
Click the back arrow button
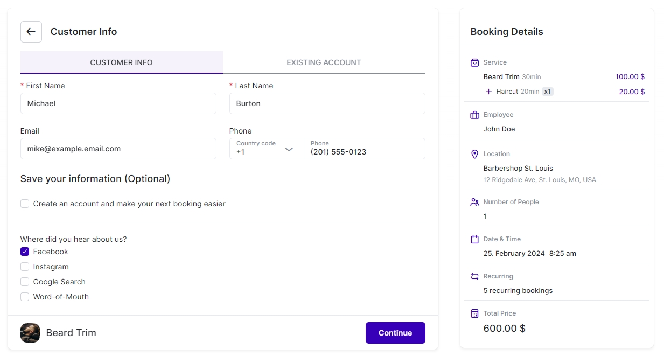pyautogui.click(x=31, y=32)
